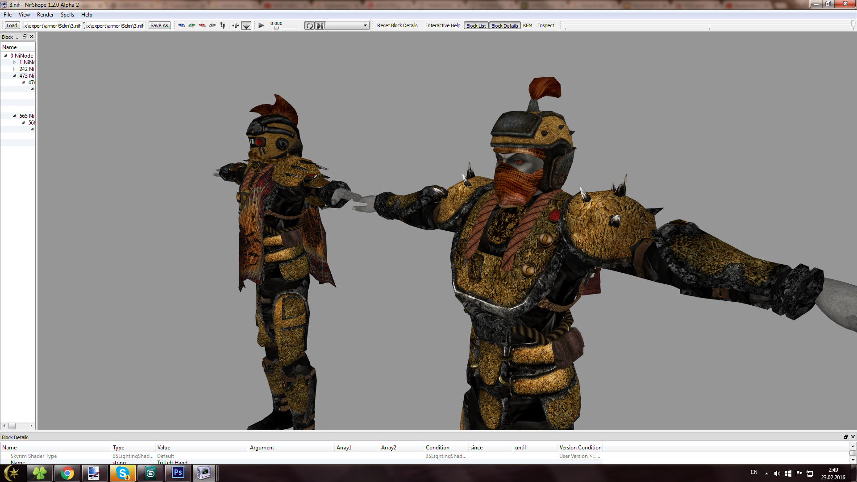Toggle the Block Details panel button
This screenshot has width=857, height=482.
pyautogui.click(x=505, y=25)
